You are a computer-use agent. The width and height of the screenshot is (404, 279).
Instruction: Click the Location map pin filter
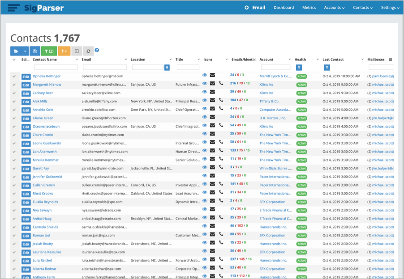[x=167, y=68]
